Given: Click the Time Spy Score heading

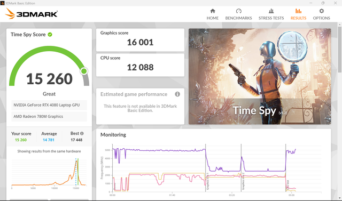Looking at the screenshot, I should (x=28, y=34).
